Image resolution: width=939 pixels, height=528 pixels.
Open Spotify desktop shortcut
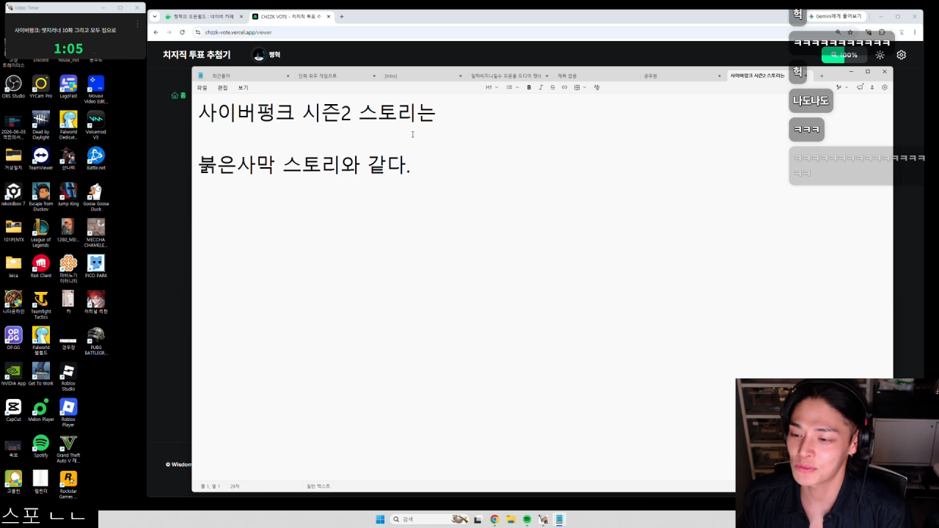coord(41,446)
